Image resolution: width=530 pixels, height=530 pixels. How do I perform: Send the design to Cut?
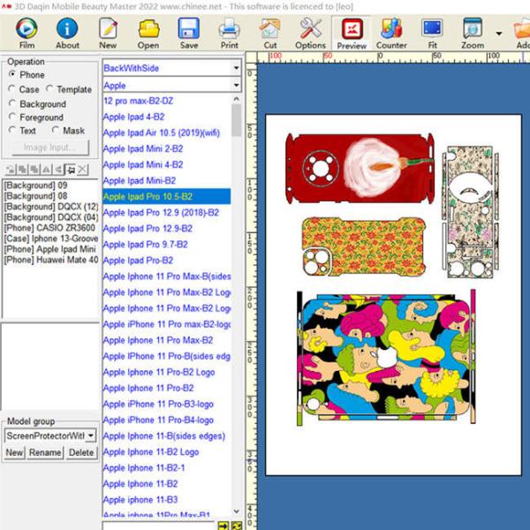(x=269, y=33)
